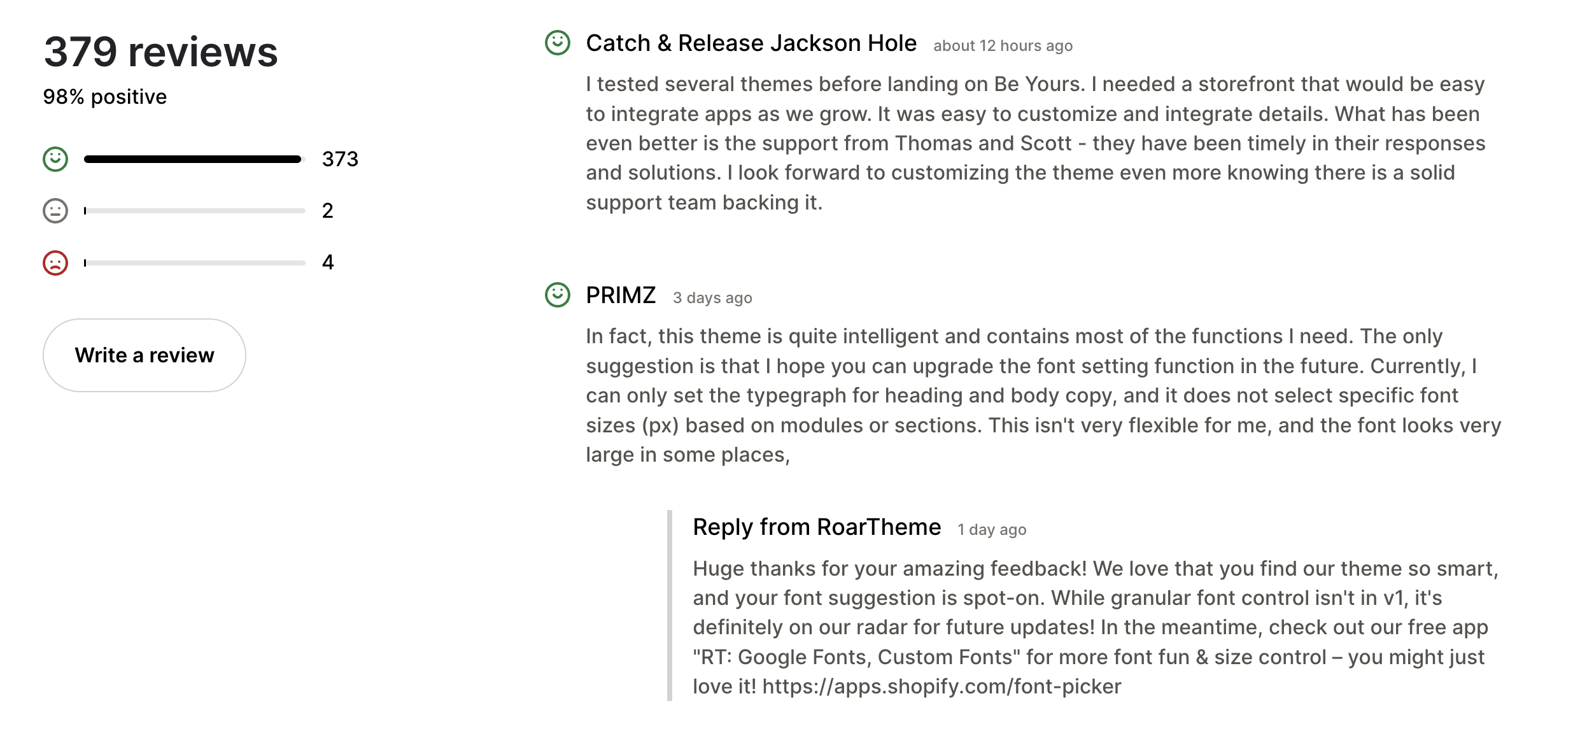Select the 3 days ago timestamp
This screenshot has height=731, width=1580.
click(712, 297)
